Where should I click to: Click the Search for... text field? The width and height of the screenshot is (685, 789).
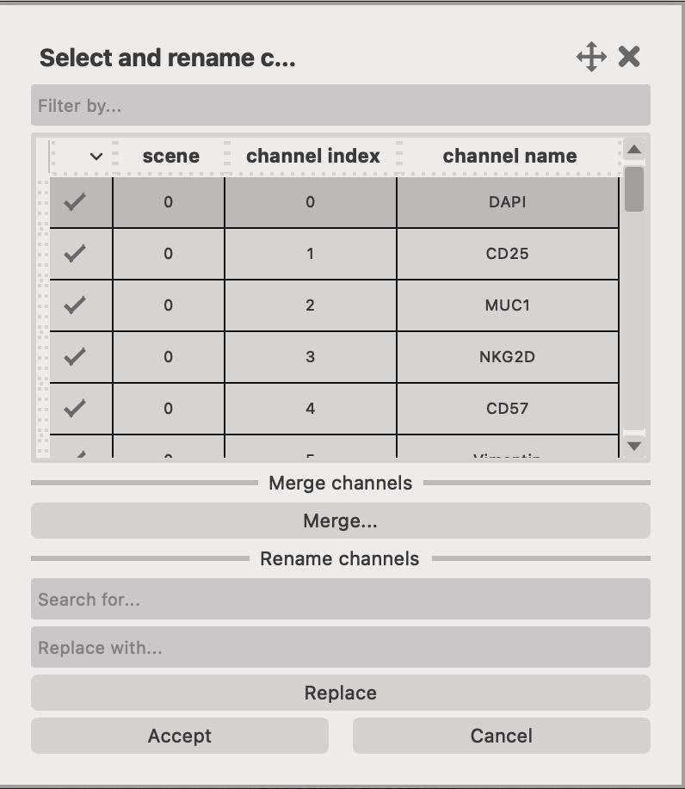[x=340, y=599]
